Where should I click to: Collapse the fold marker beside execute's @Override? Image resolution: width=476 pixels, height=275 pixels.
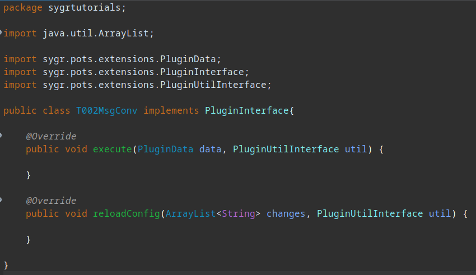[1, 136]
